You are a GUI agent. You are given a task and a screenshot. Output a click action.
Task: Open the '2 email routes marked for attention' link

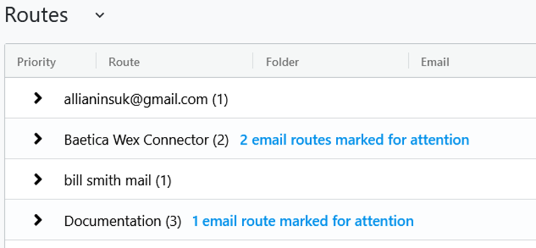click(354, 140)
